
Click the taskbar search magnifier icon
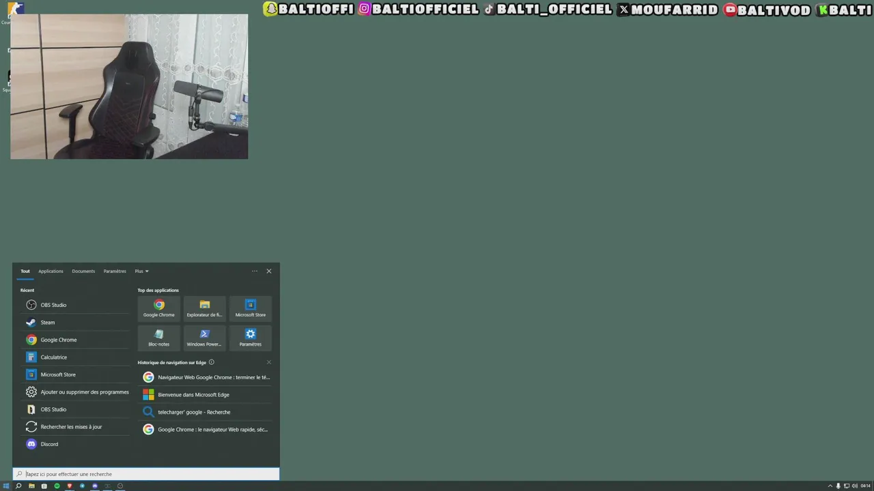(x=18, y=486)
